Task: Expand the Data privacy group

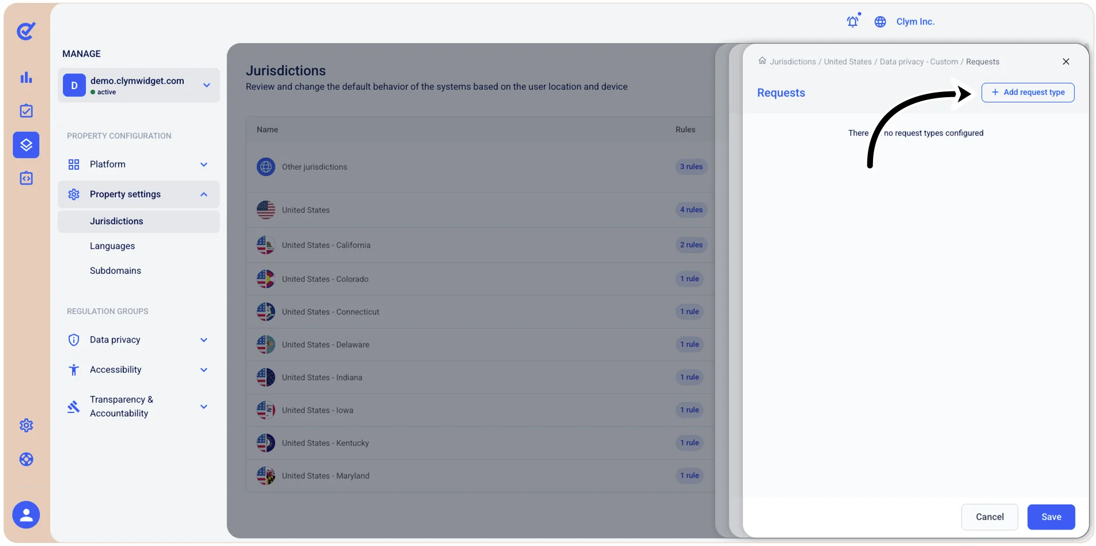Action: [139, 340]
